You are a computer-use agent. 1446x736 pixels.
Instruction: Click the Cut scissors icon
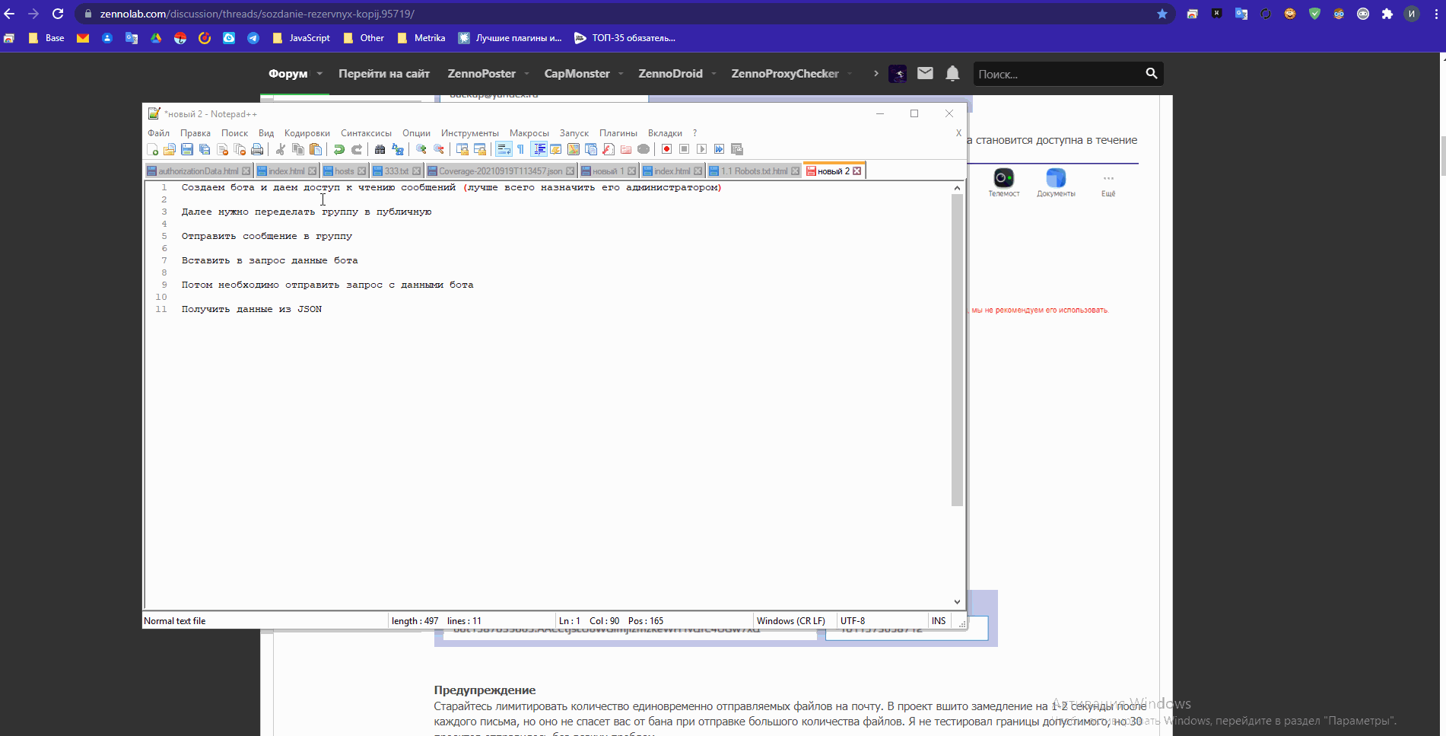pyautogui.click(x=281, y=149)
